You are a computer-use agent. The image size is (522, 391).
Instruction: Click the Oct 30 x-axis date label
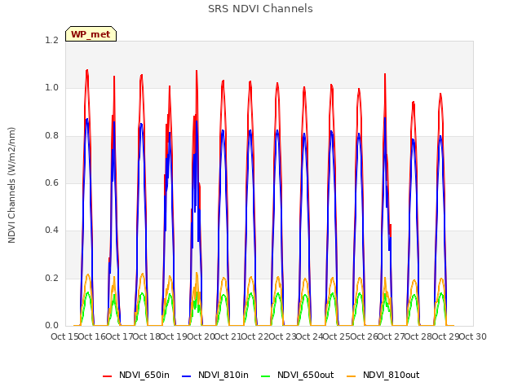[473, 336]
